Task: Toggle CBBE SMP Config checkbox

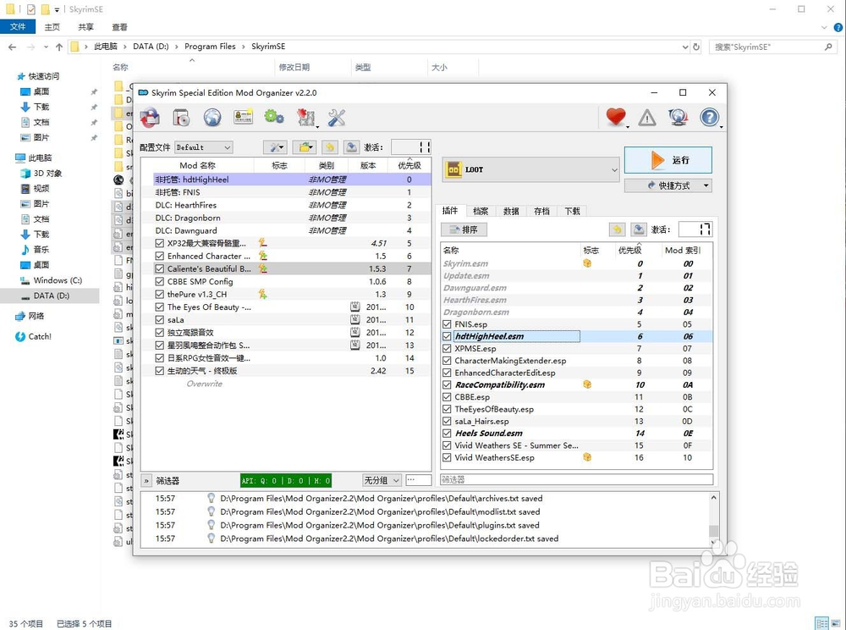Action: (x=160, y=281)
